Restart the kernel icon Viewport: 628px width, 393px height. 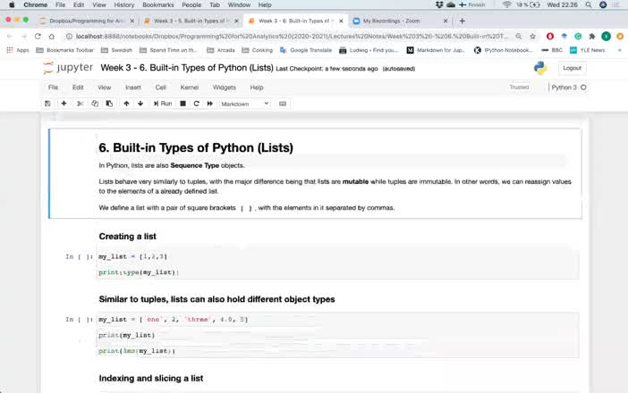[196, 104]
